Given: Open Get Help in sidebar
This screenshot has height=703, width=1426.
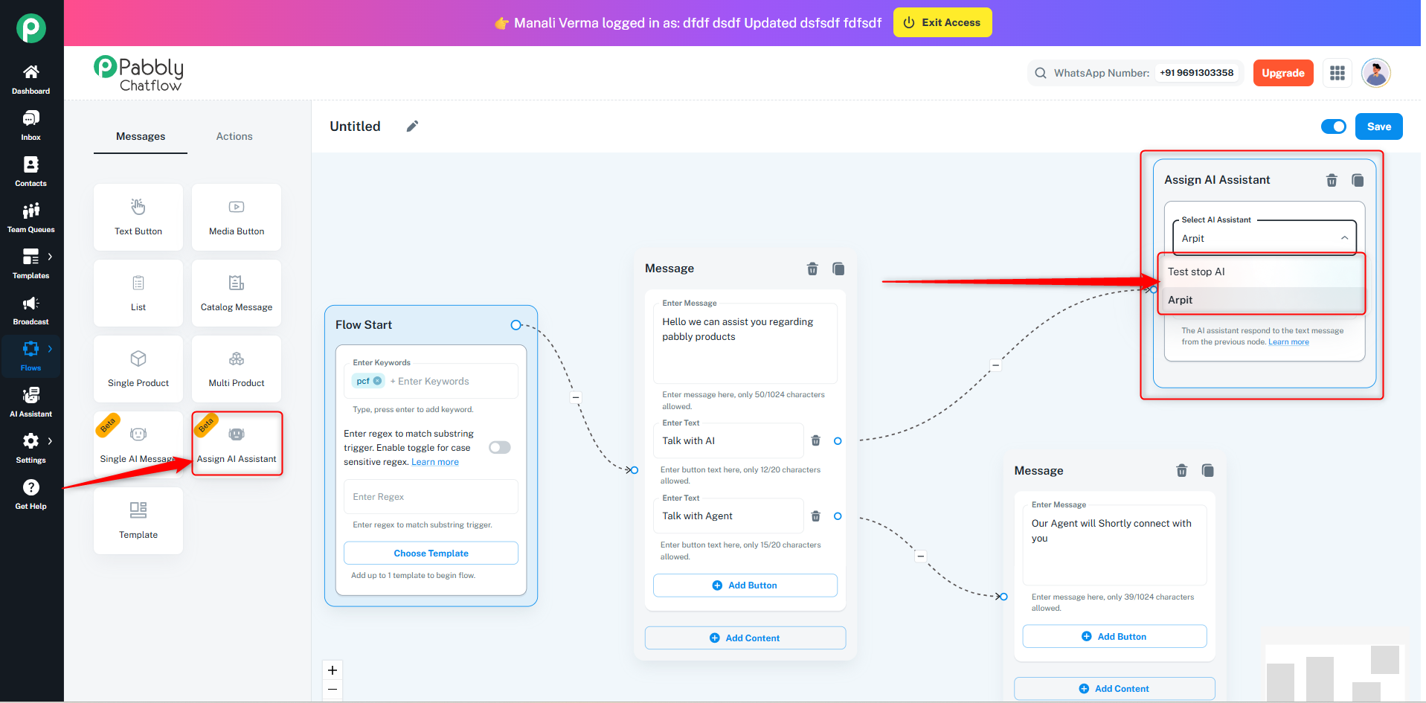Looking at the screenshot, I should pyautogui.click(x=30, y=495).
